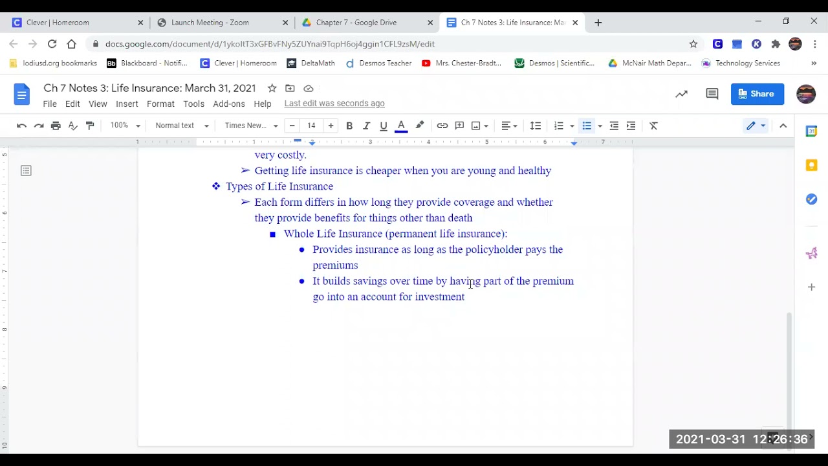828x466 pixels.
Task: Switch to the Launch Meeting - Zoom tab
Action: (x=222, y=23)
